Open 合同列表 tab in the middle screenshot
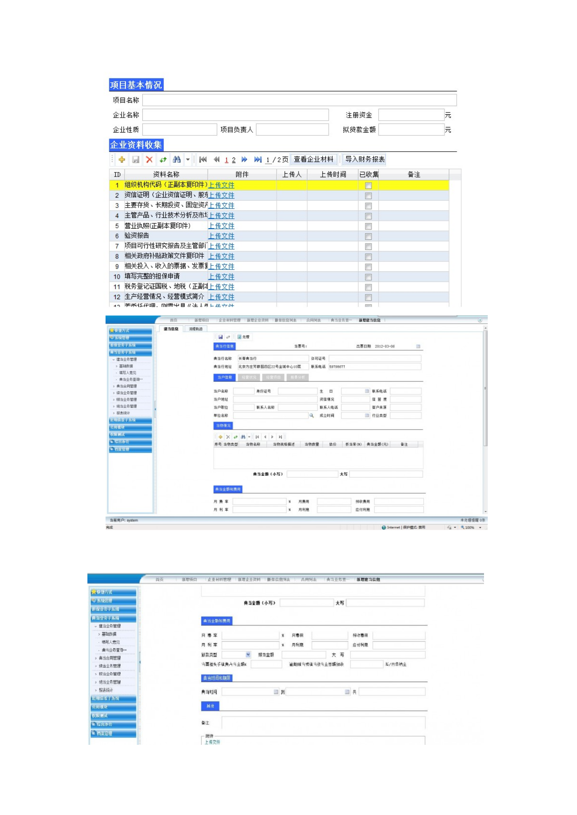 (x=314, y=320)
